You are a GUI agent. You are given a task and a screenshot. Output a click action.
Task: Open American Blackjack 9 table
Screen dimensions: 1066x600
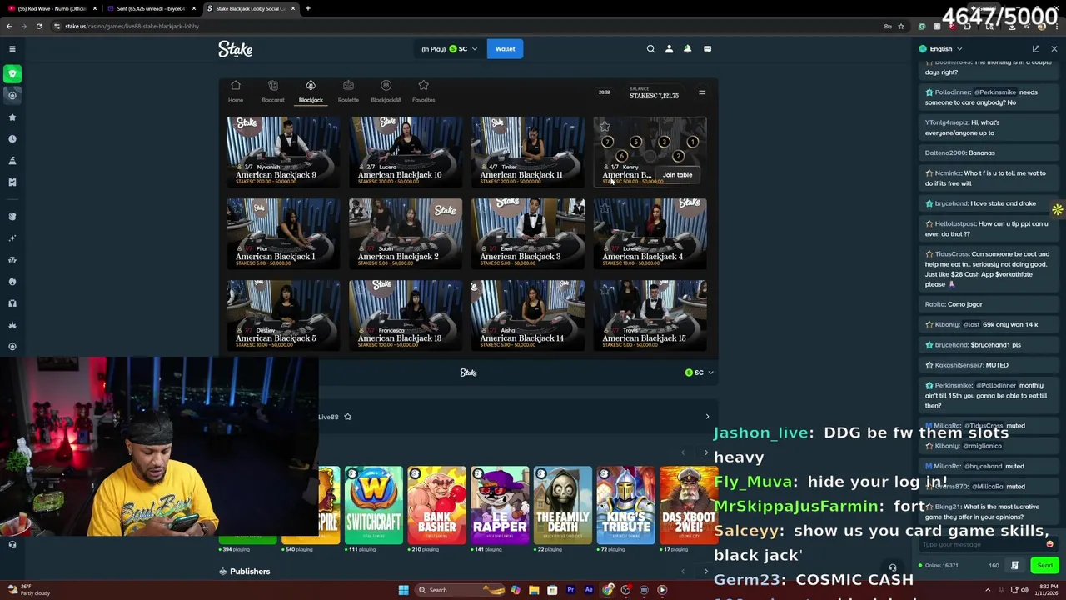click(283, 152)
